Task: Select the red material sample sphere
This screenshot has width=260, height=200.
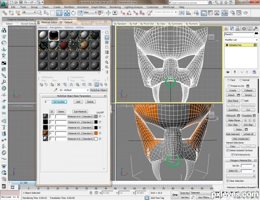Action: point(64,45)
